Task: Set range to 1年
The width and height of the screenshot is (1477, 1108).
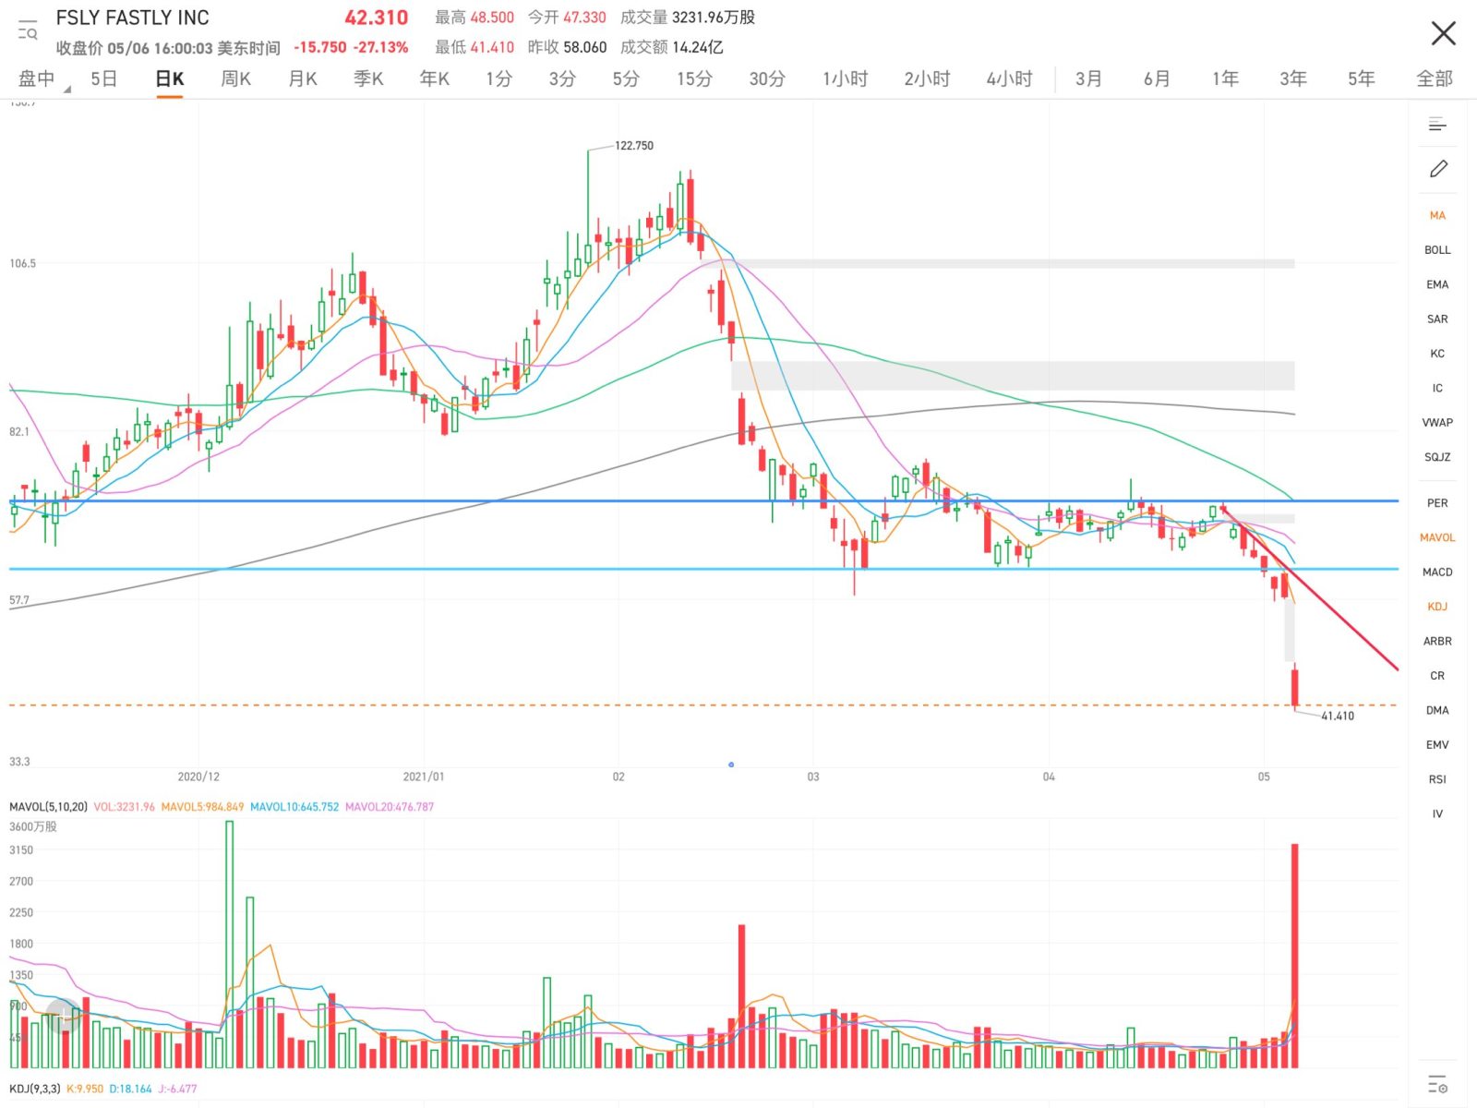Action: click(x=1226, y=79)
